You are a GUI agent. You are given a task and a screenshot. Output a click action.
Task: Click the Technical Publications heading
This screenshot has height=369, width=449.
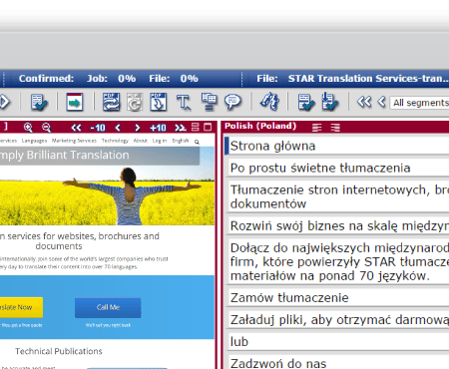click(x=59, y=351)
